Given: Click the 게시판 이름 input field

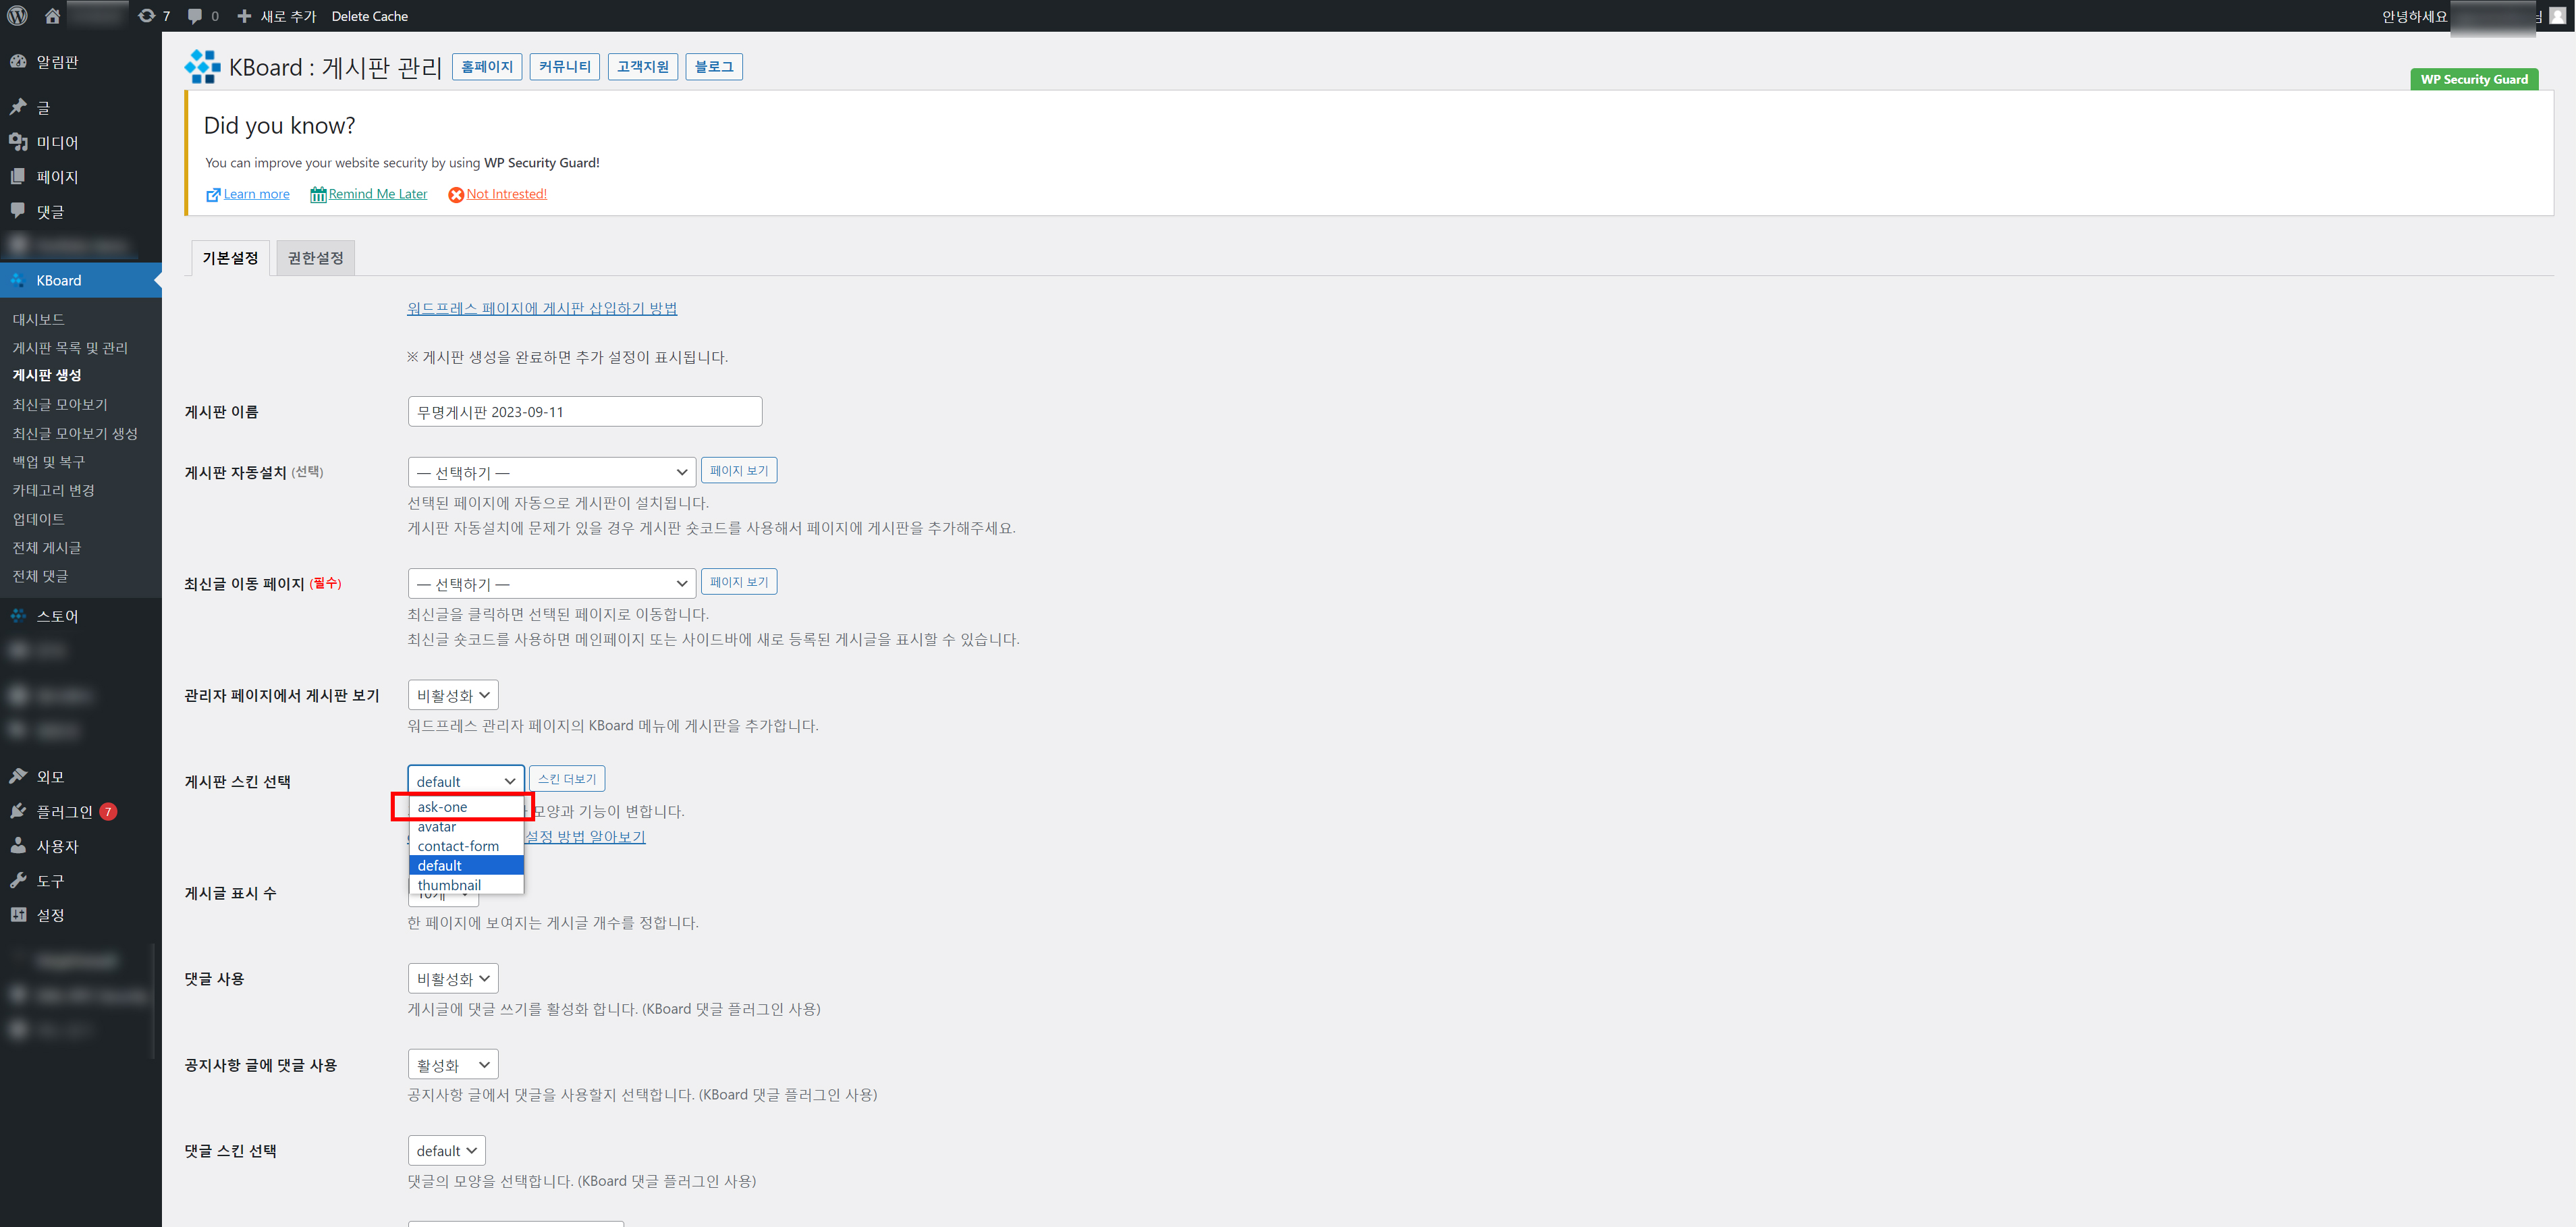Looking at the screenshot, I should click(x=585, y=412).
